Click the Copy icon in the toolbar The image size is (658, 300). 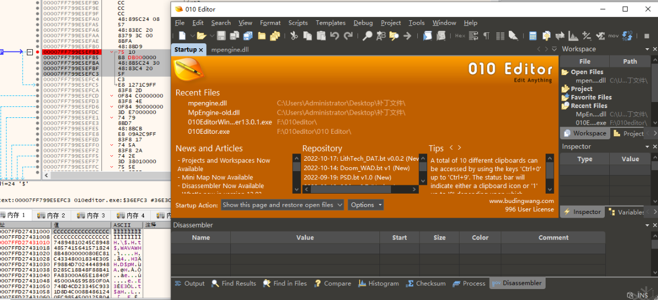308,36
